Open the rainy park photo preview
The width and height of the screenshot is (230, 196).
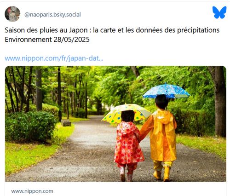click(115, 124)
